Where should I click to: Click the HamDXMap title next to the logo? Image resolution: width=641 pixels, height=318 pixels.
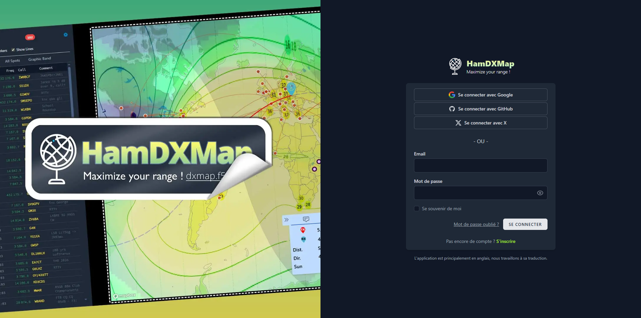point(490,63)
